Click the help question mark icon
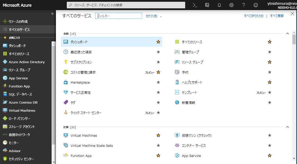The width and height of the screenshot is (297, 164). click(243, 5)
